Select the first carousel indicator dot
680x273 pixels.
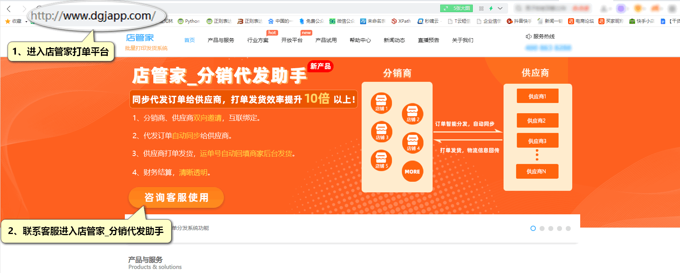[x=533, y=228]
